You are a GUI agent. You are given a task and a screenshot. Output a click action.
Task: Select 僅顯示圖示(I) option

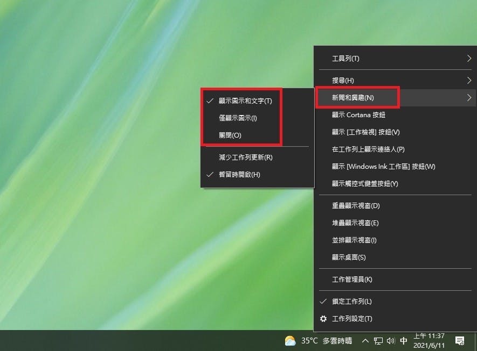pyautogui.click(x=257, y=118)
